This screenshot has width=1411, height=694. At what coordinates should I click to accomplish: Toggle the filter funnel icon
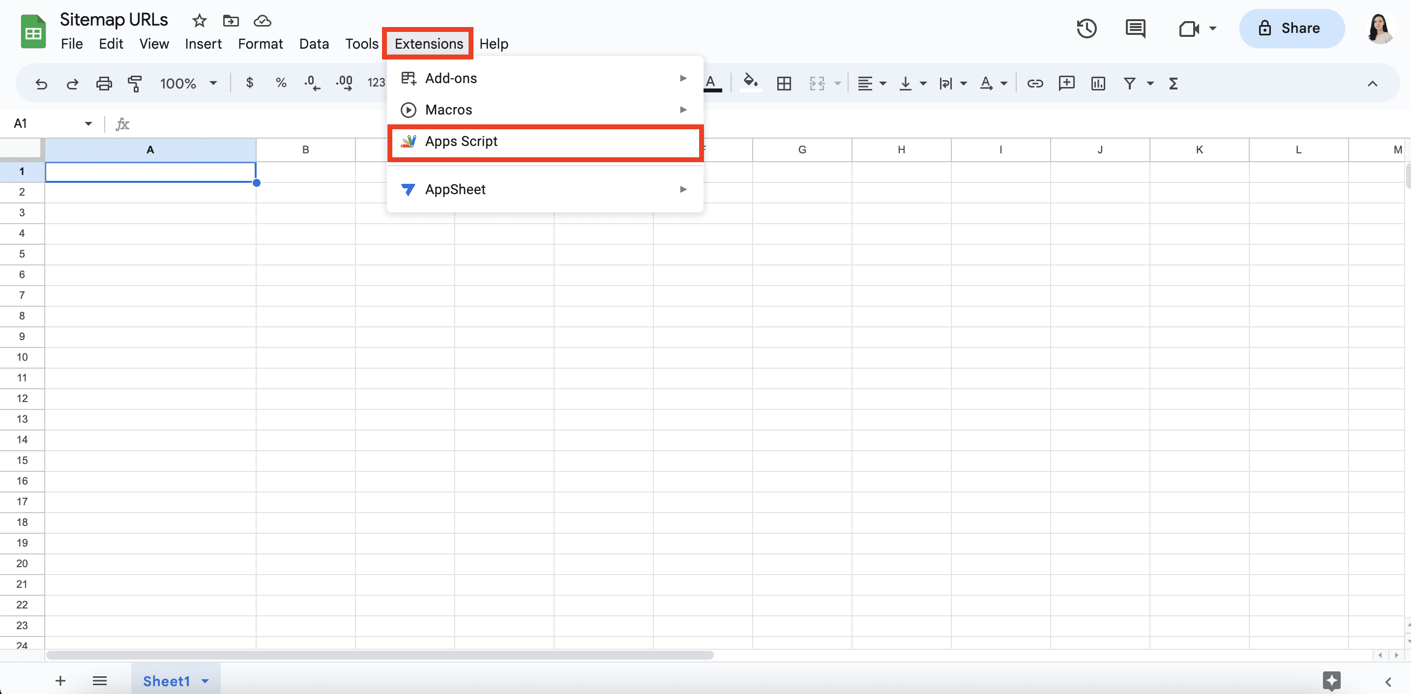tap(1129, 84)
